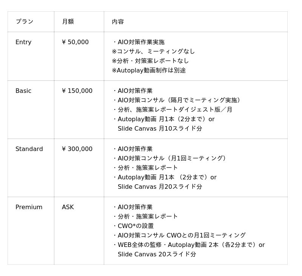302x276 pixels.
Task: Select the ※コンサル、ミーティングなし note
Action: (153, 51)
